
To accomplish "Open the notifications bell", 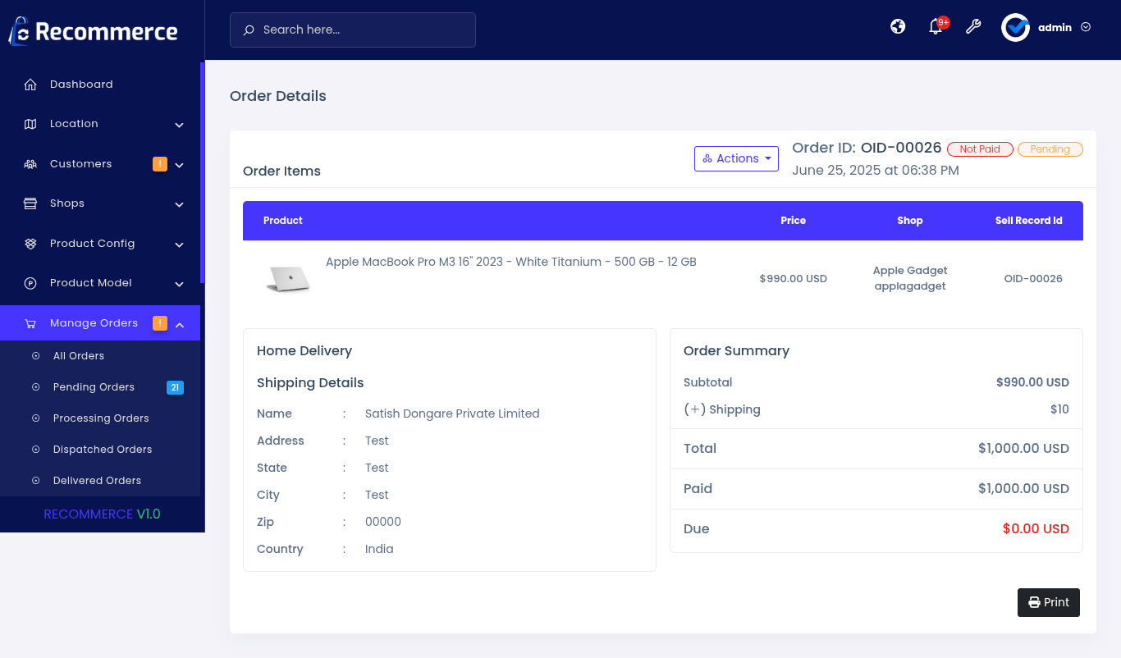I will (936, 27).
